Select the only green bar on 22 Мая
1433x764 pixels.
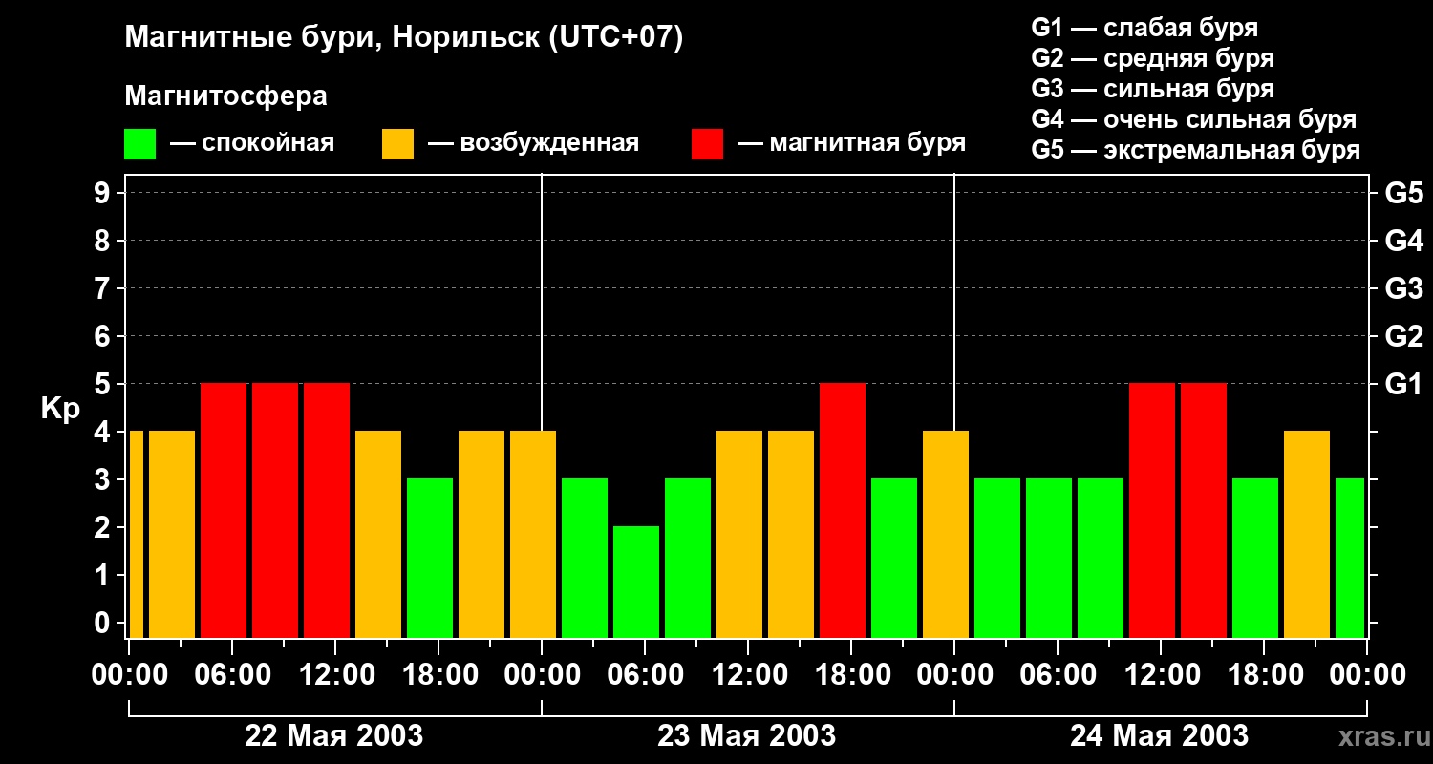point(430,558)
